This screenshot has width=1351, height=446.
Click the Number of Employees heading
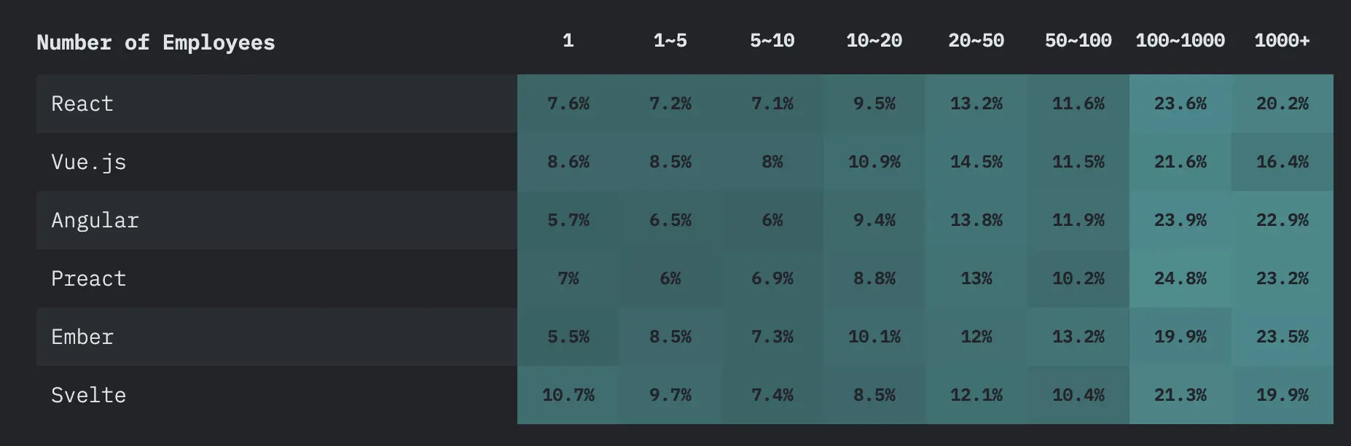click(156, 42)
